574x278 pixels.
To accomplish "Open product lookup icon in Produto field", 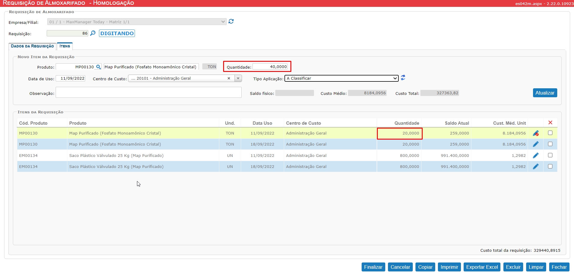I will pyautogui.click(x=98, y=67).
